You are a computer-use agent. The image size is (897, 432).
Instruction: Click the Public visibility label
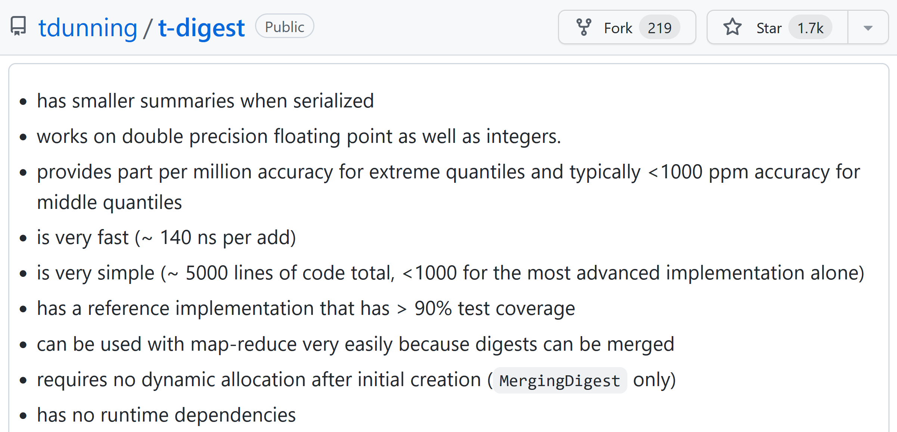(285, 26)
